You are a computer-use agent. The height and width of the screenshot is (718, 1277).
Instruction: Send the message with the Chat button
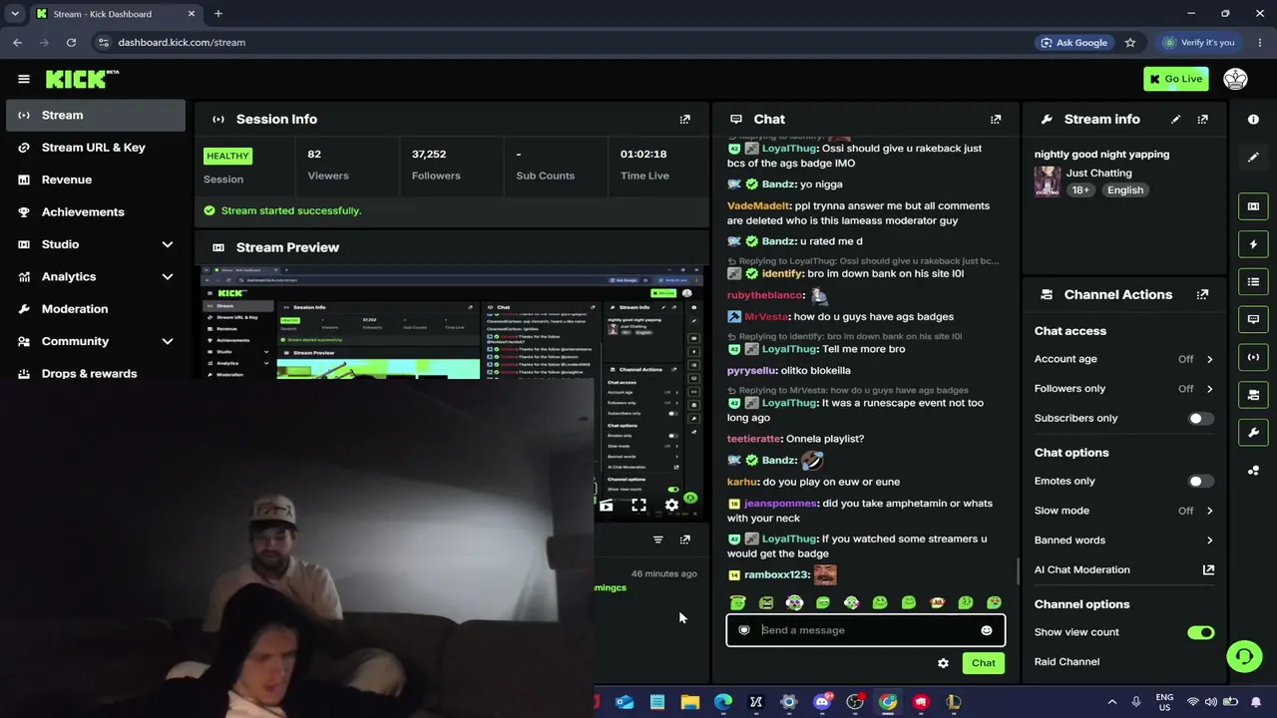[984, 663]
